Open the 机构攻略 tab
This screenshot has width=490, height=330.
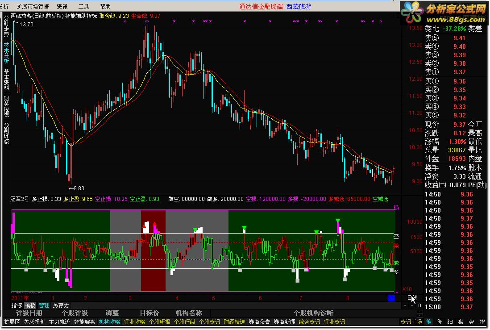(109, 322)
